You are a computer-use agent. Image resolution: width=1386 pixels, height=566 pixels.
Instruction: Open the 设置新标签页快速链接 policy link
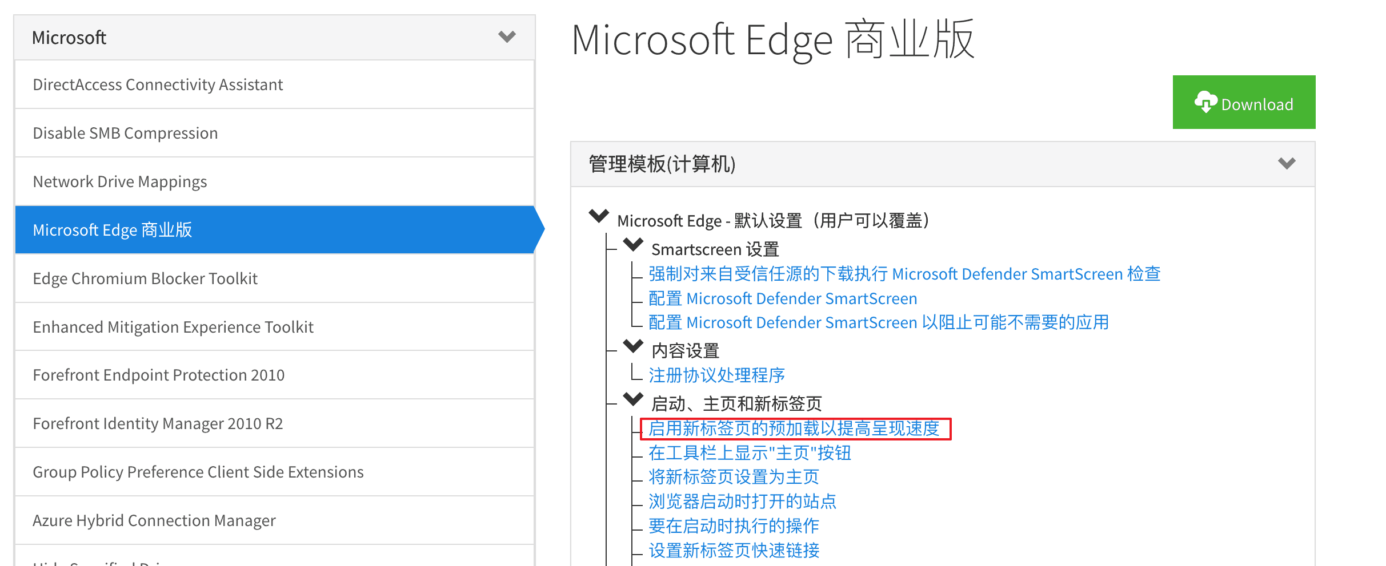tap(734, 551)
